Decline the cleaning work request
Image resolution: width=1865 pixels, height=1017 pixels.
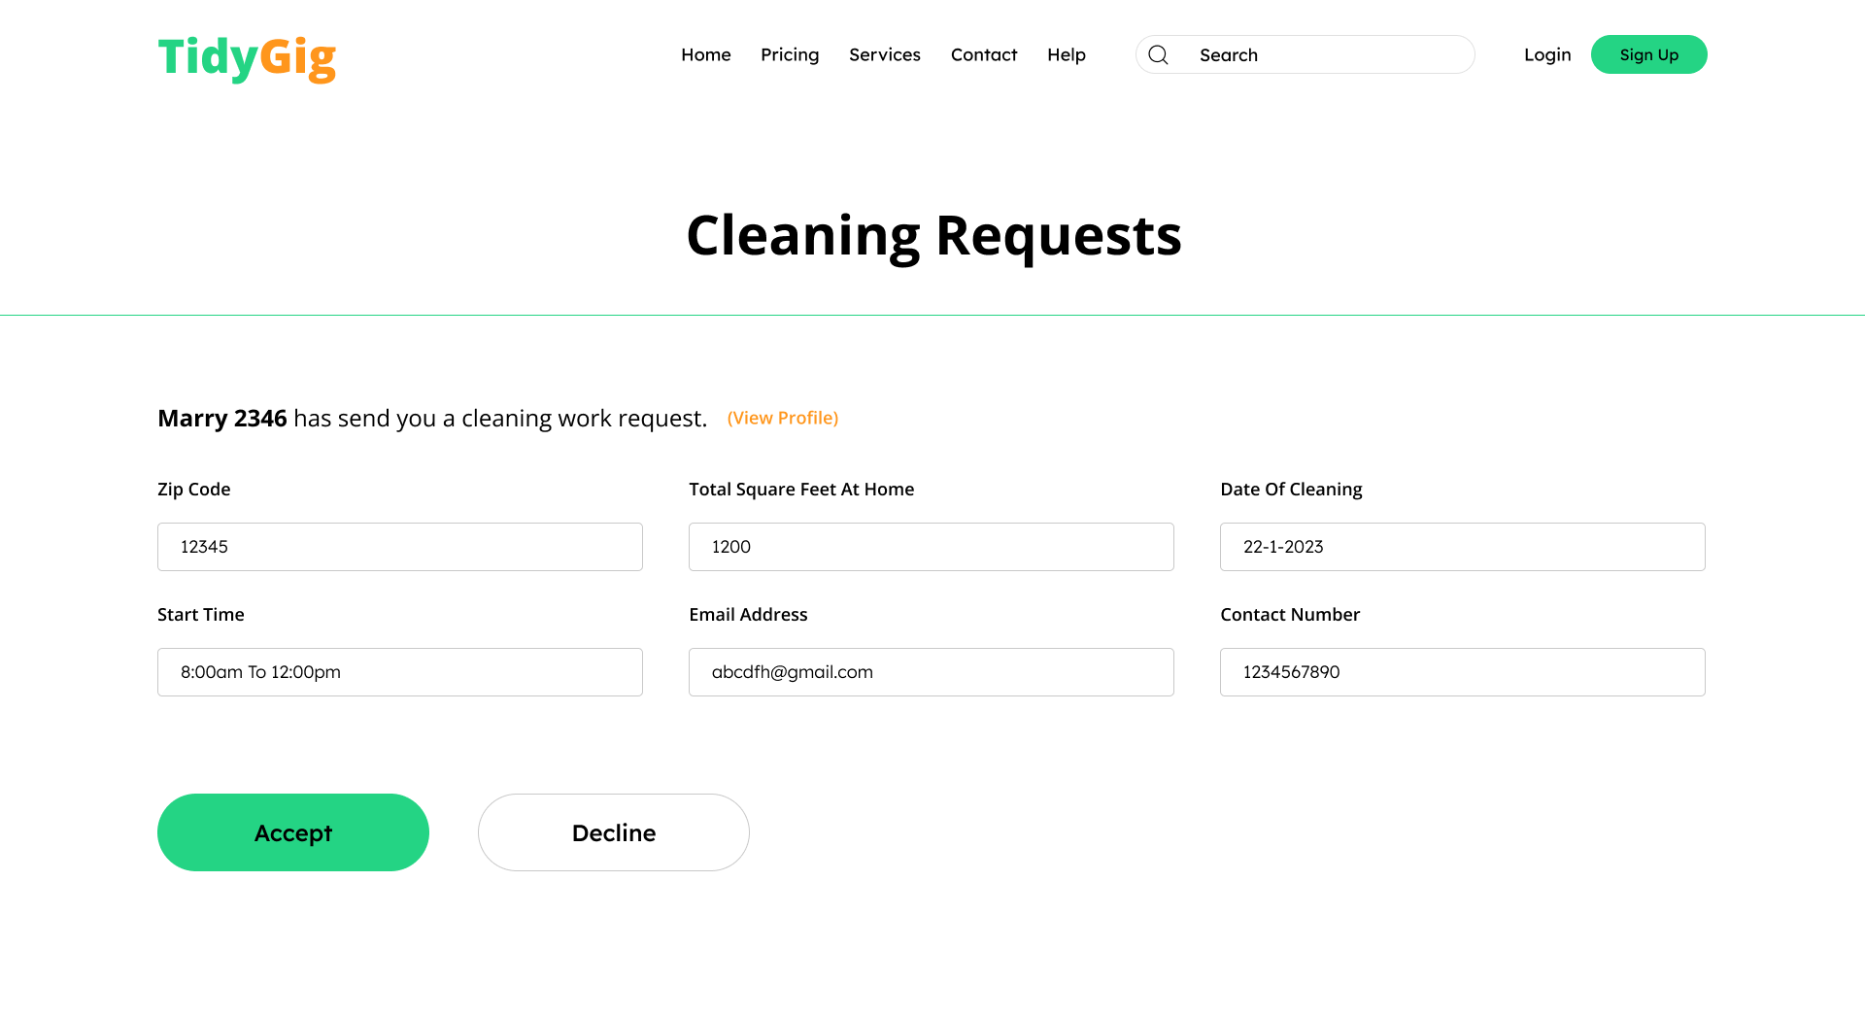point(613,832)
